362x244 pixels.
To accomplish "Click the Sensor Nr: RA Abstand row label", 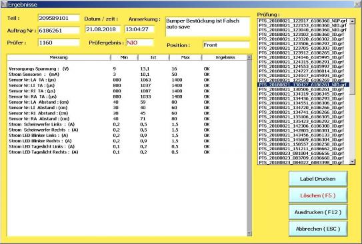I will [x=39, y=119].
